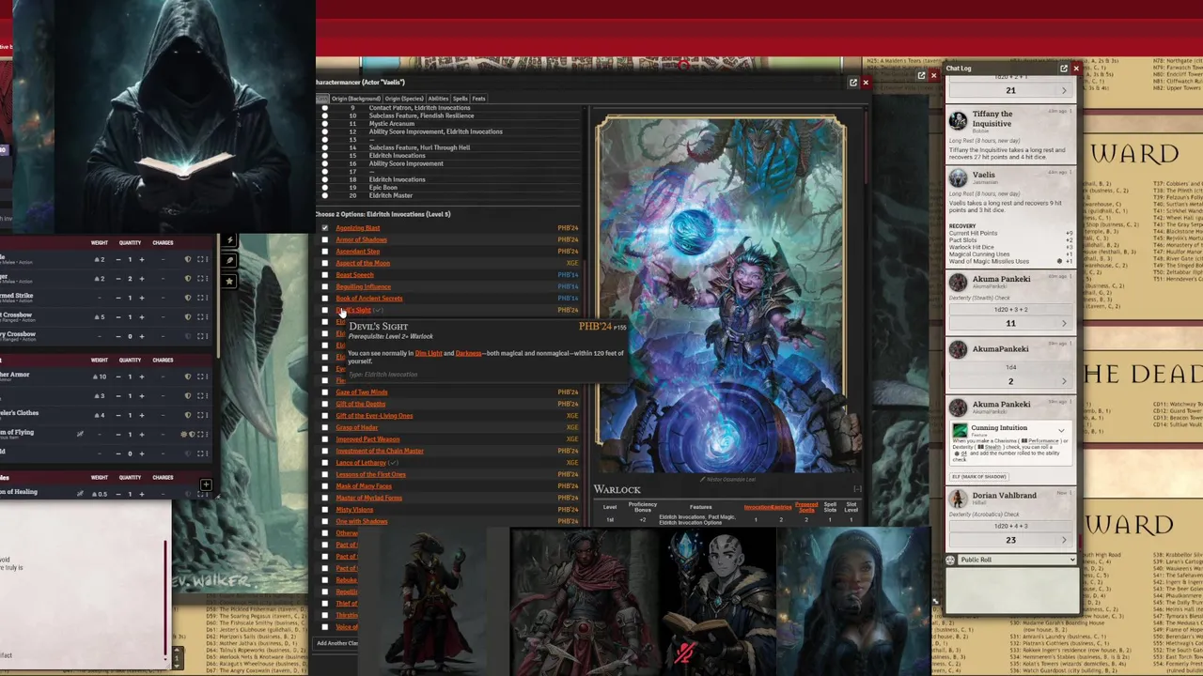Screen dimensions: 1203x676
Task: Select level 20 Eldritch Master radio button
Action: (325, 195)
